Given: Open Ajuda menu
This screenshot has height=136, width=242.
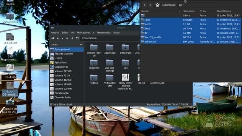Looking at the screenshot, I should (116, 32).
